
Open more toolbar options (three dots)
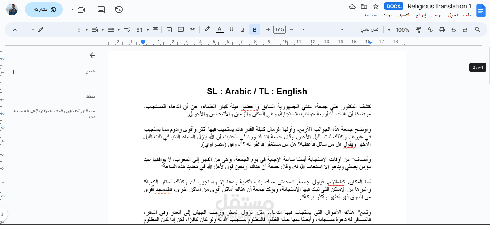pos(79,29)
